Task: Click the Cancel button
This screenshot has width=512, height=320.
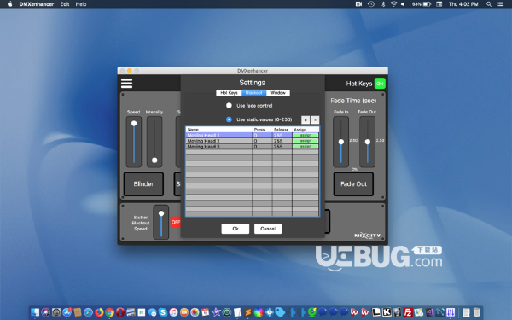Action: [x=268, y=229]
